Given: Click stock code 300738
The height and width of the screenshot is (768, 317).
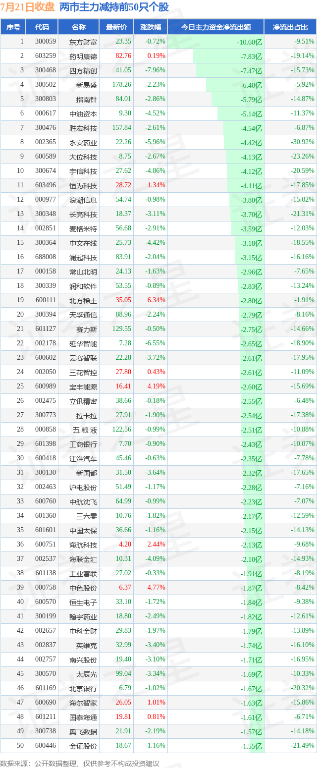Looking at the screenshot, I should point(45,731).
